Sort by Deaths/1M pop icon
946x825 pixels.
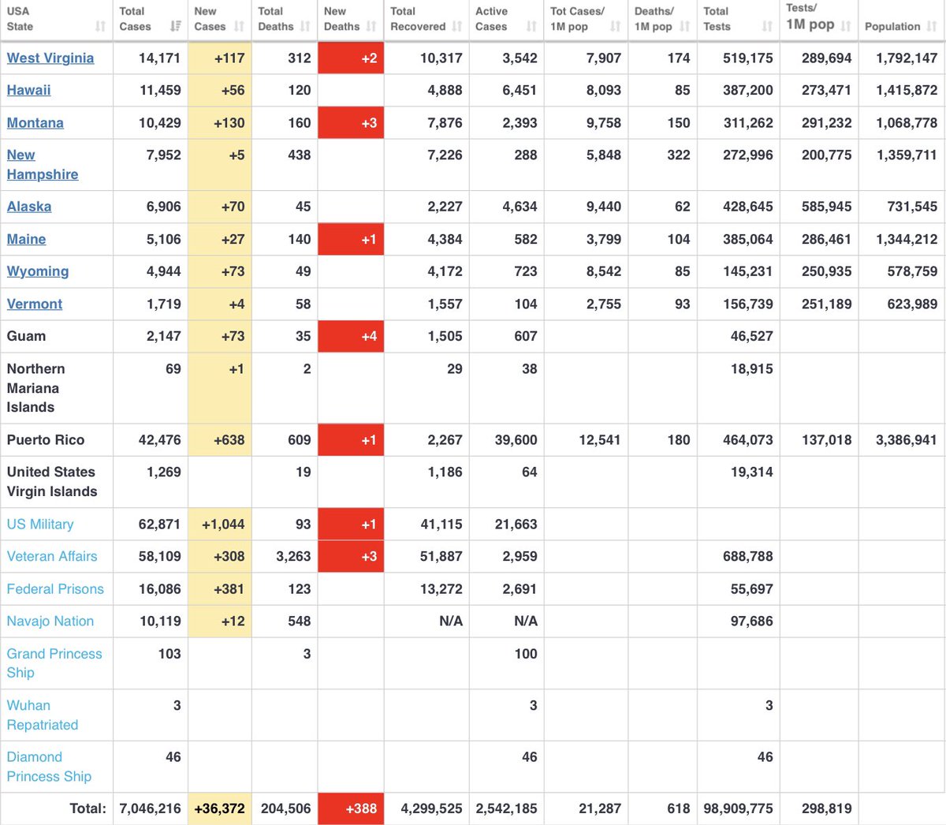pos(684,26)
